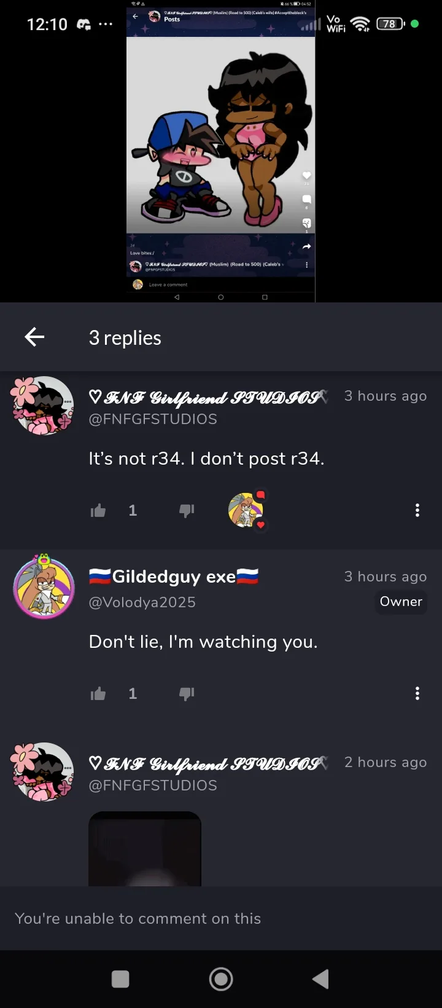Open Gildedguy exe's profile avatar

(44, 586)
